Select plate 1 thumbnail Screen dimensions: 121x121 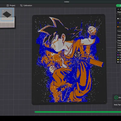(x=7, y=14)
